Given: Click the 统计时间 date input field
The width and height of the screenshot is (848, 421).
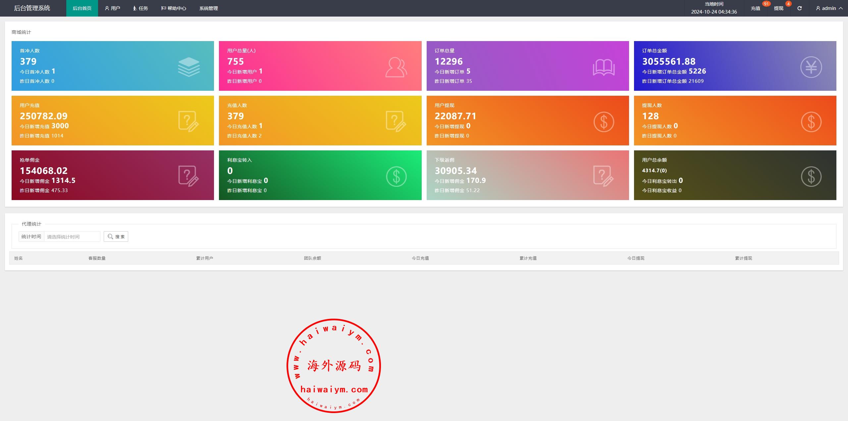Looking at the screenshot, I should [x=72, y=237].
